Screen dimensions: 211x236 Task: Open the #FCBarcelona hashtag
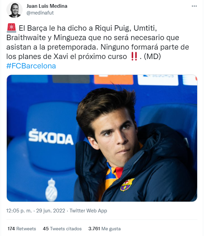point(31,66)
